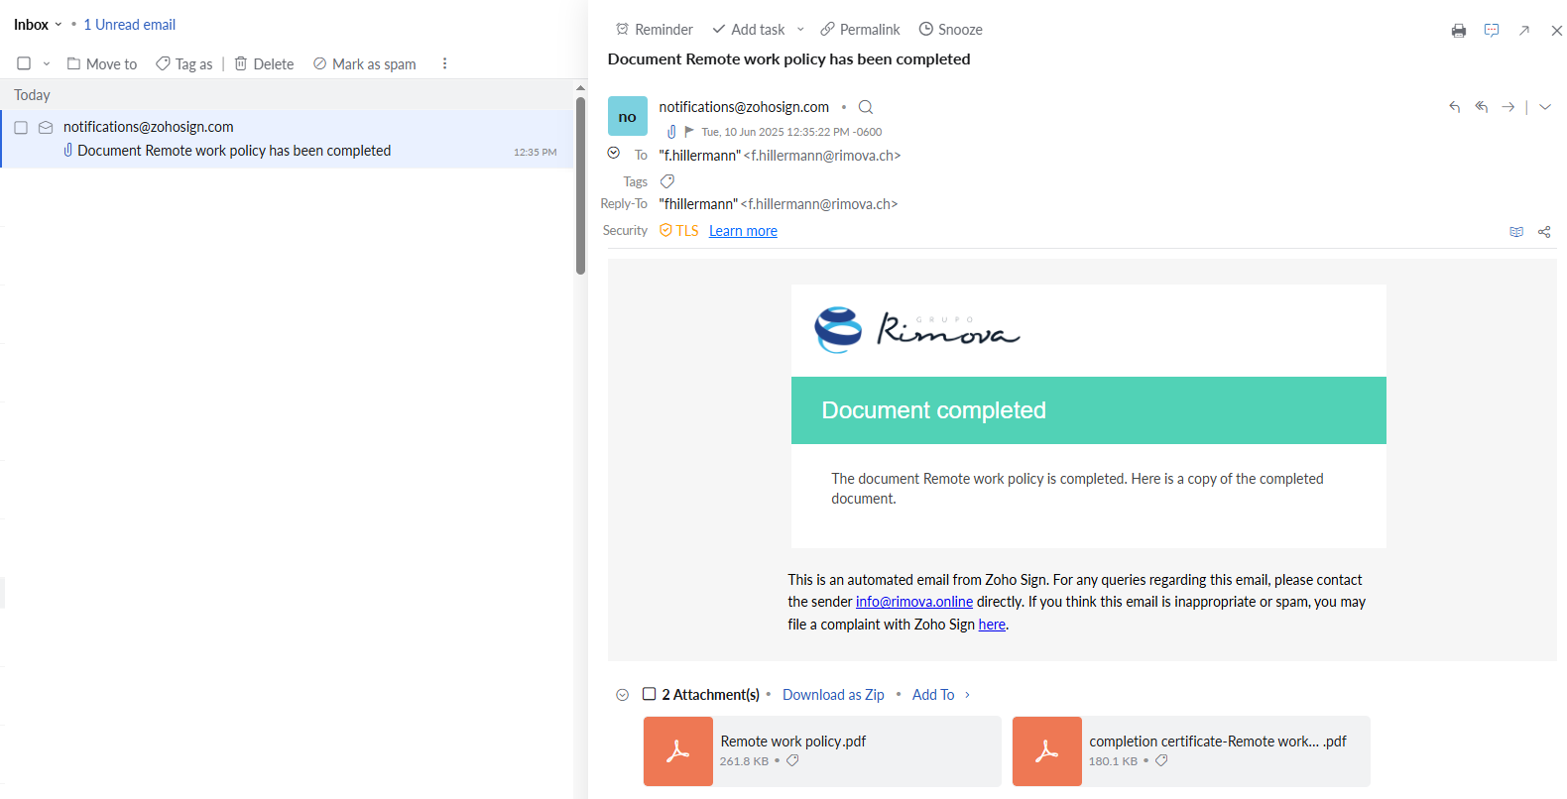
Task: Open the Learn more TLS link
Action: pos(743,231)
